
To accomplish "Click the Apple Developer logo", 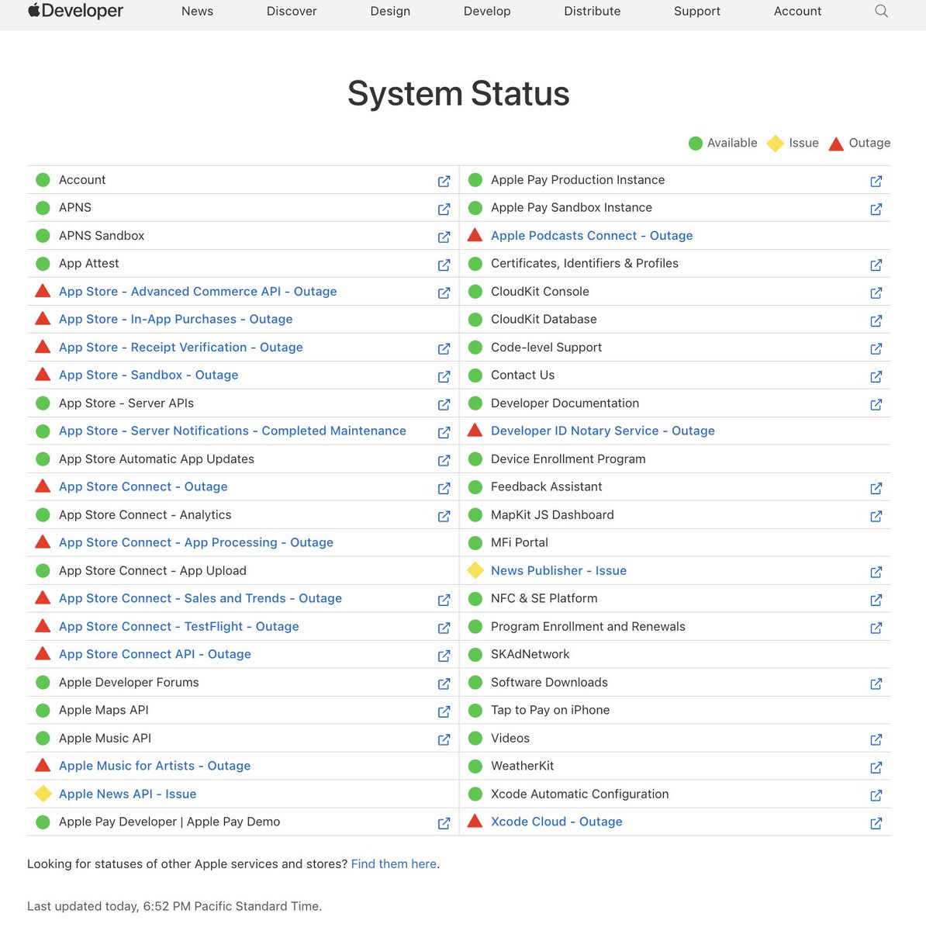I will coord(75,11).
